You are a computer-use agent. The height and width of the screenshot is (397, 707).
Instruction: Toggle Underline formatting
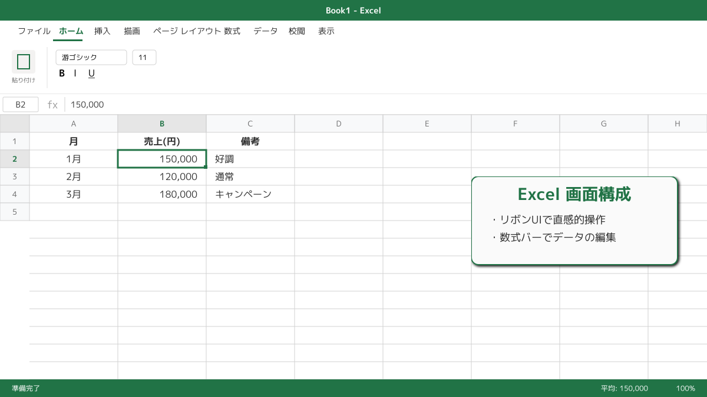91,74
